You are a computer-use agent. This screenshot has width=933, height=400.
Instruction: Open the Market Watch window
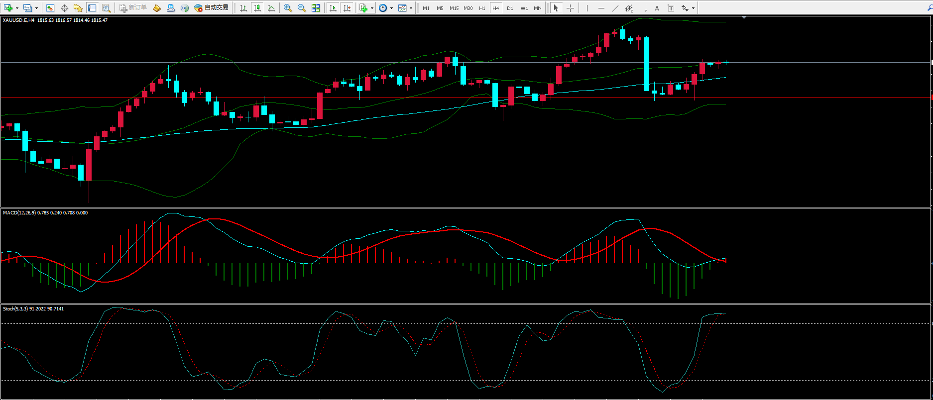(x=50, y=8)
